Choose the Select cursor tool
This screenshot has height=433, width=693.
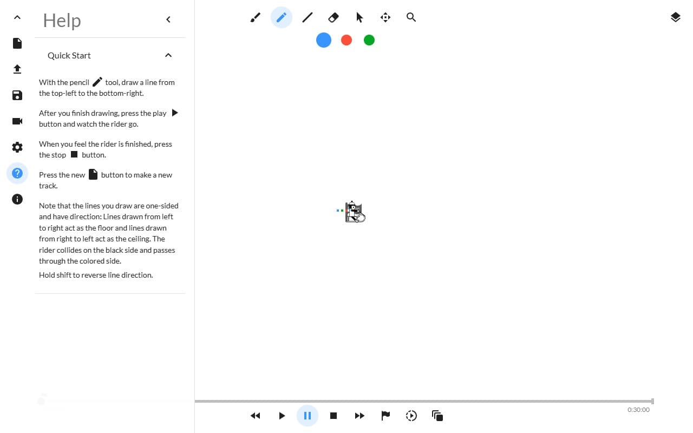[359, 17]
